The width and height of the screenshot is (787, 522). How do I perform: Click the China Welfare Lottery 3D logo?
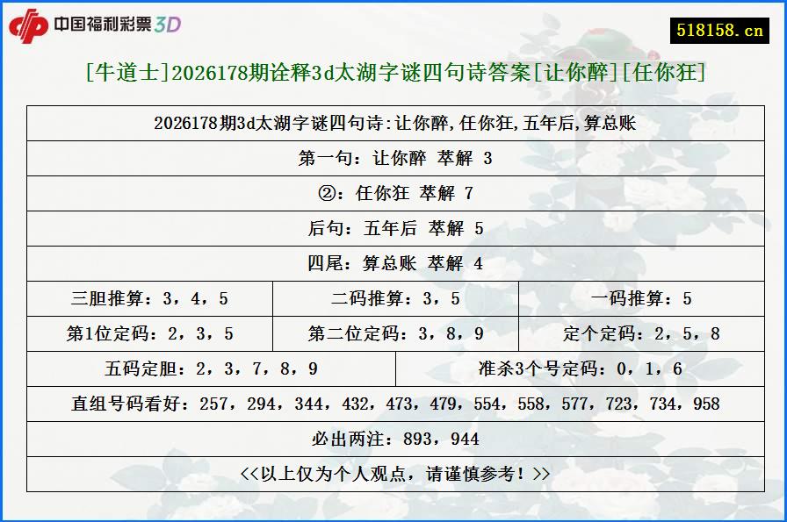(x=95, y=25)
